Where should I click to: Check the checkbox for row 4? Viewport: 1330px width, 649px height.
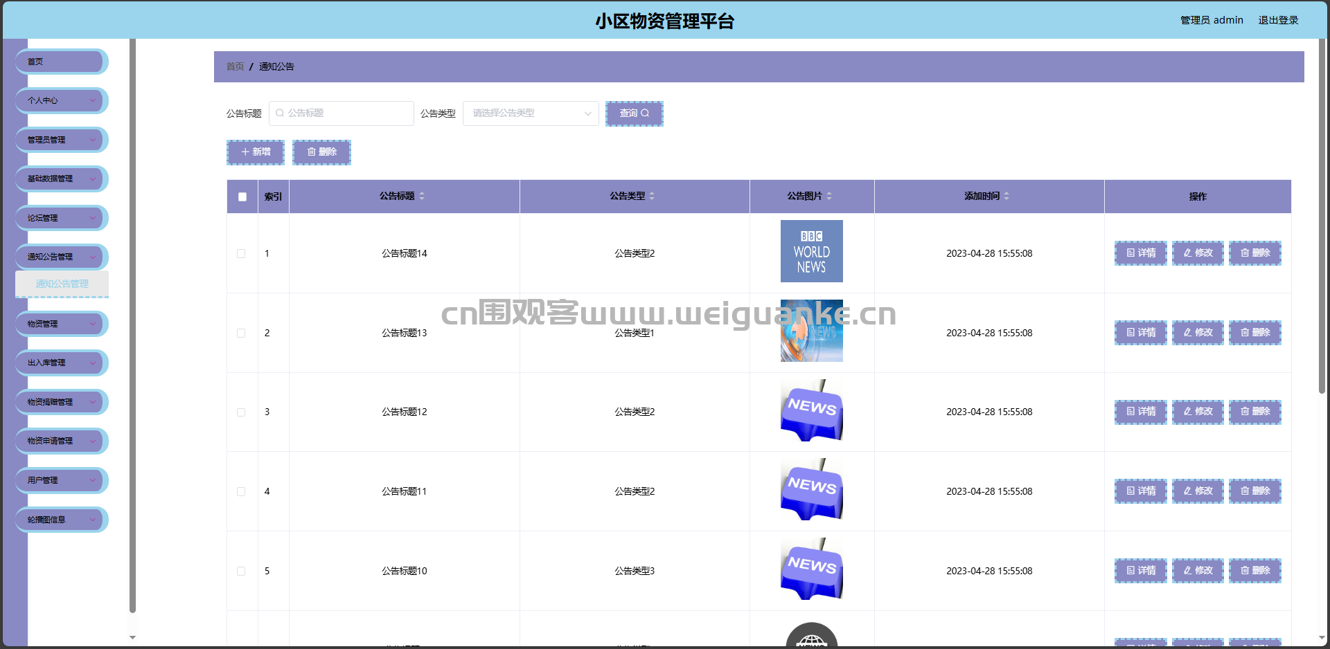241,492
